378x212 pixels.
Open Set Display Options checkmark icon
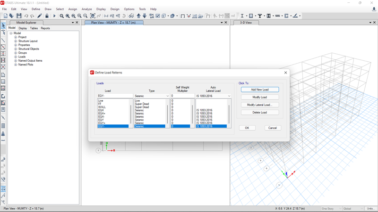[x=158, y=16]
